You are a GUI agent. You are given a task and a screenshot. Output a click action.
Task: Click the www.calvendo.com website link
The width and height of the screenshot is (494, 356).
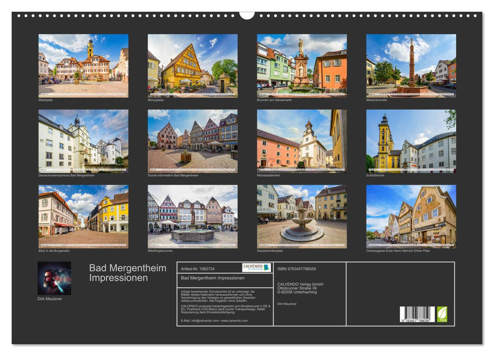tap(234, 320)
